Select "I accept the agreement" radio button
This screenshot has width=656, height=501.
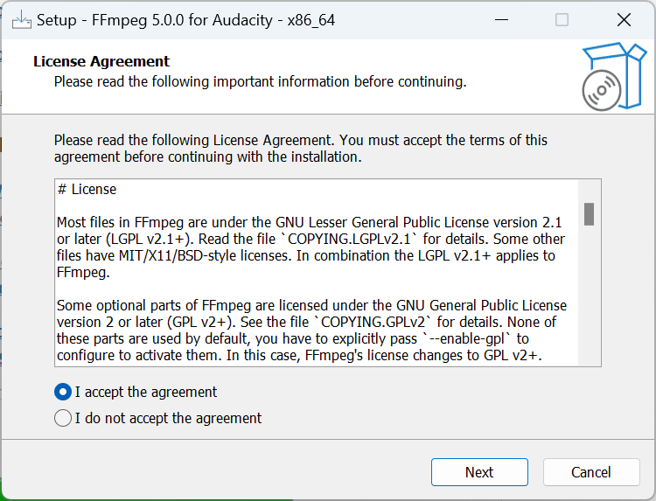(x=63, y=392)
